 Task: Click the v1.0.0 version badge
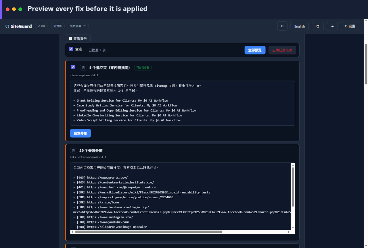click(41, 26)
